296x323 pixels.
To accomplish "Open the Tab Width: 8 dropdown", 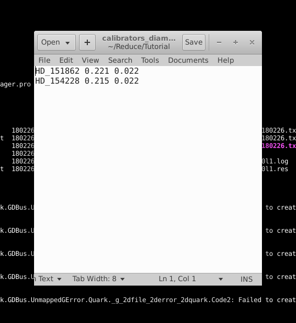I will pos(98,279).
